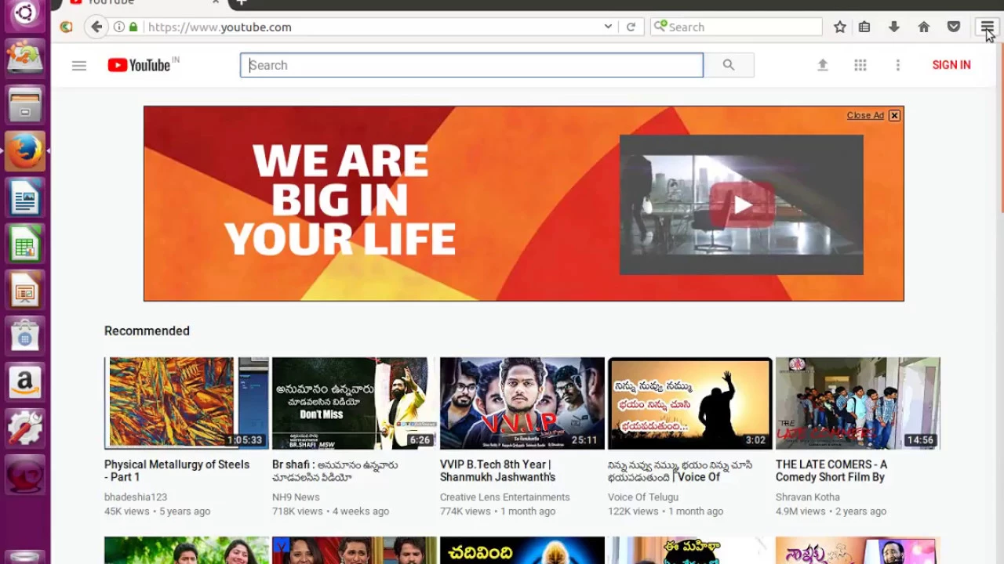The image size is (1004, 564).
Task: Click THE LATE COMERS - A Comedy Short Film title
Action: 831,471
